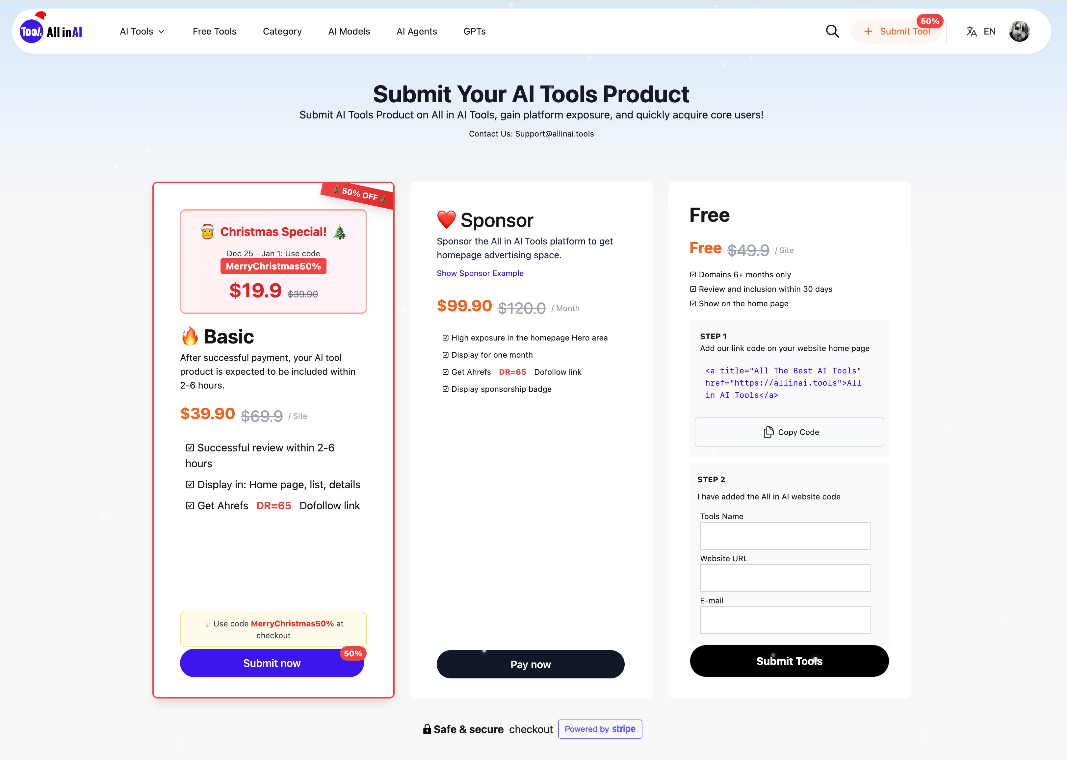Click the Powered by Stripe badge

600,729
